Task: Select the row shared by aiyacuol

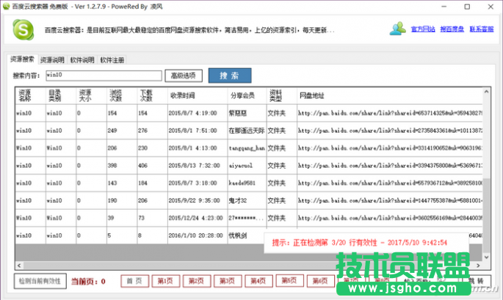Action: click(x=249, y=165)
